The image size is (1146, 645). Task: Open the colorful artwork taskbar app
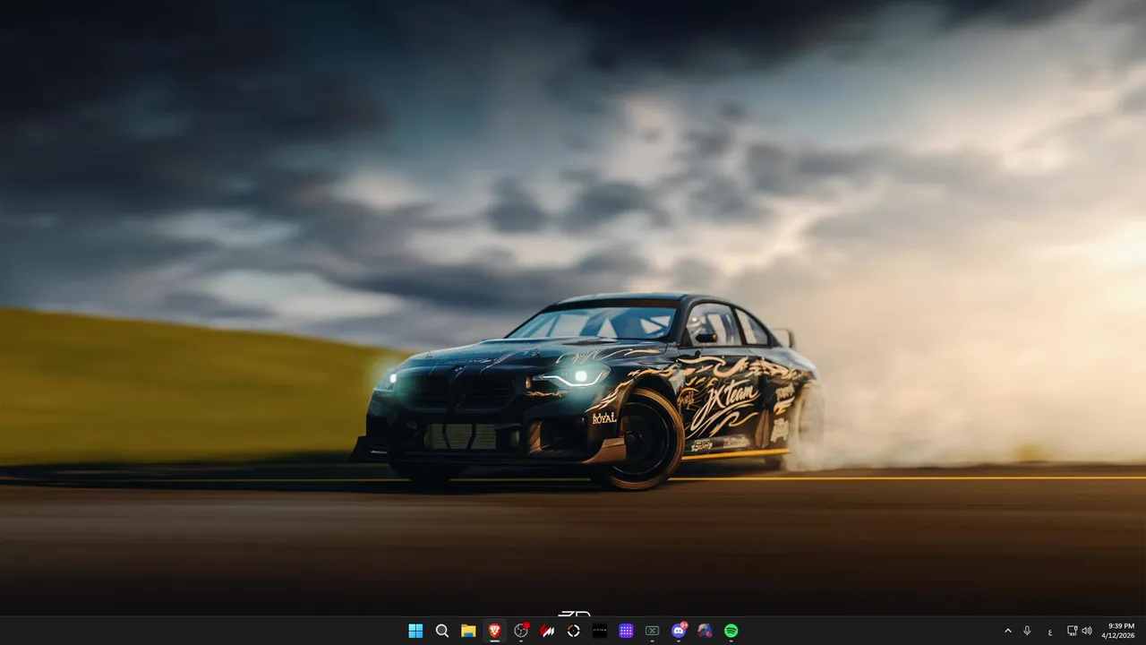point(705,631)
